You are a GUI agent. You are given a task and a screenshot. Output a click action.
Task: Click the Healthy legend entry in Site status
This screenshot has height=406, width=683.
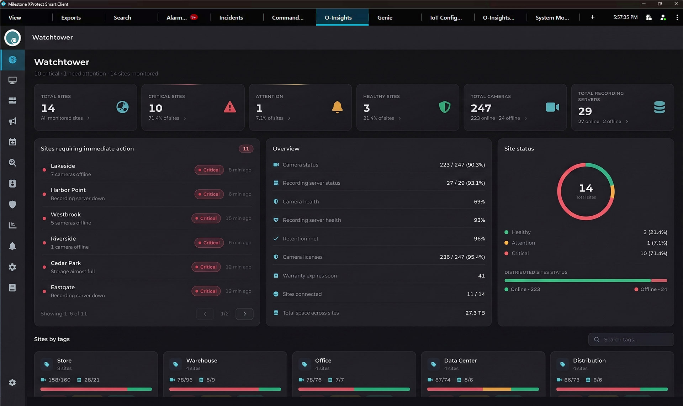click(x=586, y=232)
